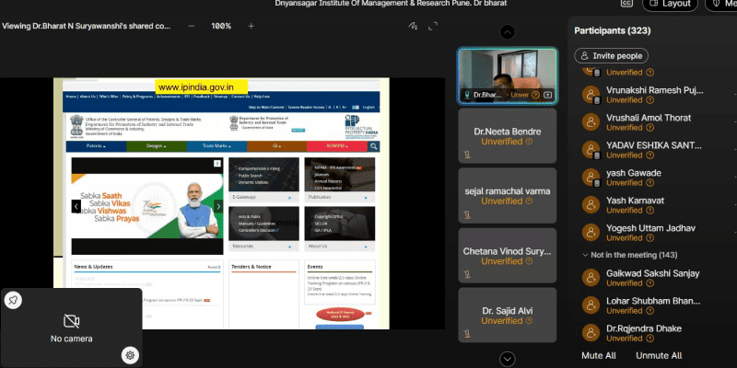Click avatar of Gaikwad Sakshi Sanjay
This screenshot has width=737, height=368.
point(591,278)
